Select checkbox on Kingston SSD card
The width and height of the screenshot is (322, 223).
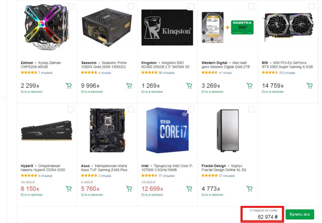(x=191, y=6)
